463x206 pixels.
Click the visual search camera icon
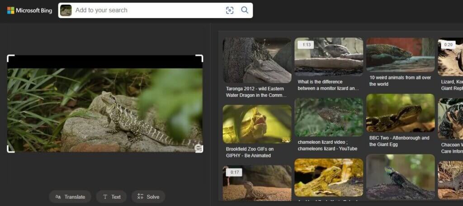coord(230,10)
